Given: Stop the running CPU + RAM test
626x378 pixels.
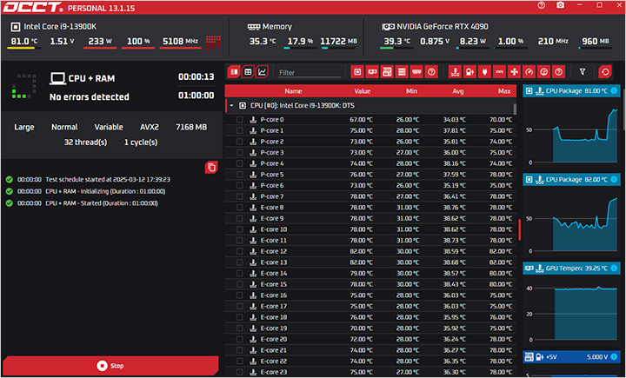Looking at the screenshot, I should (110, 366).
